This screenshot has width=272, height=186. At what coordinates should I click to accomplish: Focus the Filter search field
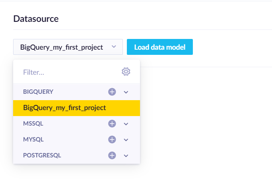click(68, 72)
